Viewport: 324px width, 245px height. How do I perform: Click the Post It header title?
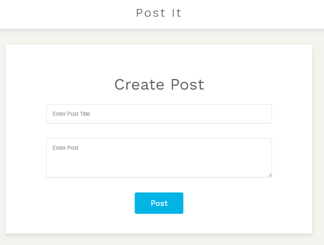pyautogui.click(x=159, y=13)
